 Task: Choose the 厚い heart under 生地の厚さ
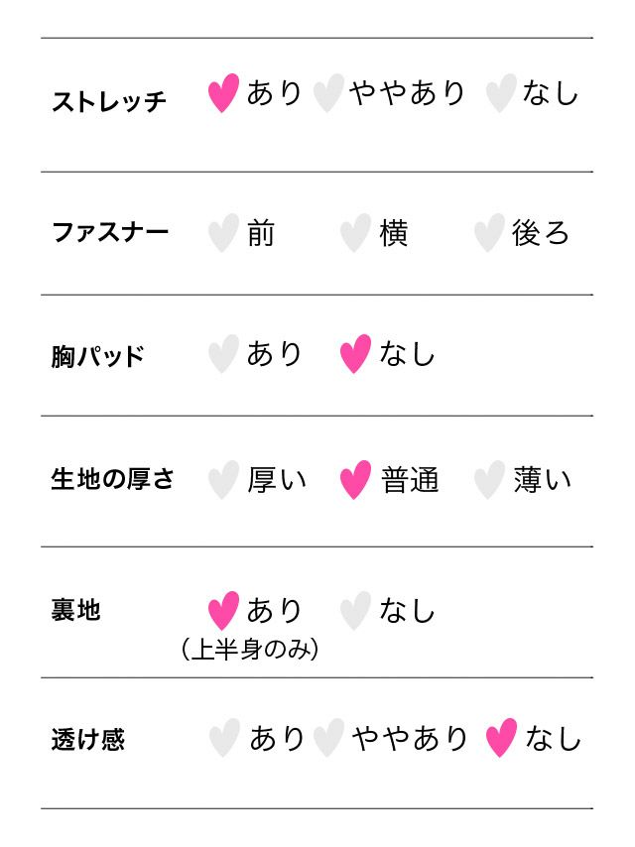(223, 481)
